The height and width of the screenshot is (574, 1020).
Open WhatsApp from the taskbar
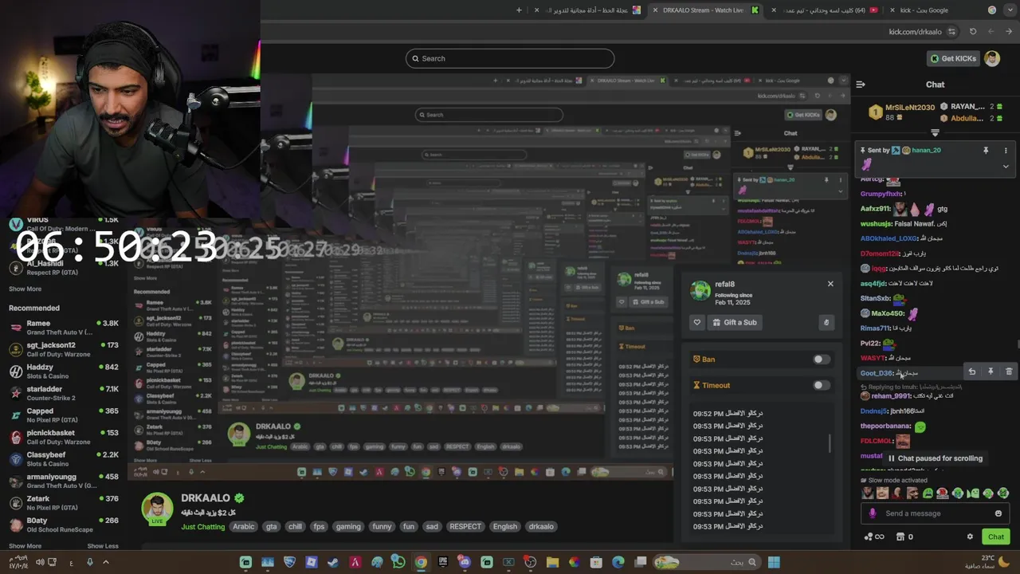coord(398,562)
